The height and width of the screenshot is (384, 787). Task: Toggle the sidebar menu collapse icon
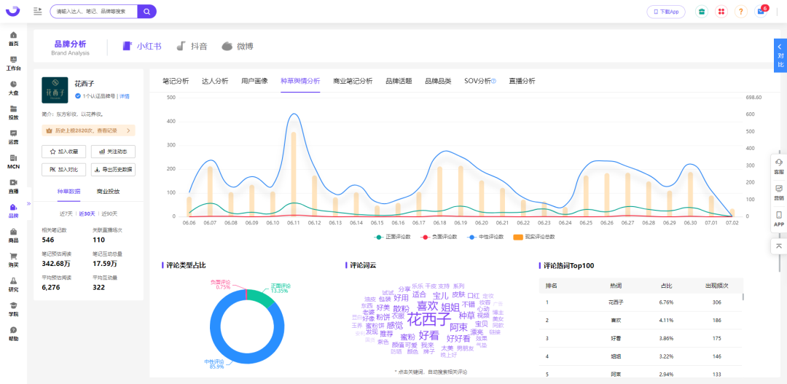click(38, 11)
